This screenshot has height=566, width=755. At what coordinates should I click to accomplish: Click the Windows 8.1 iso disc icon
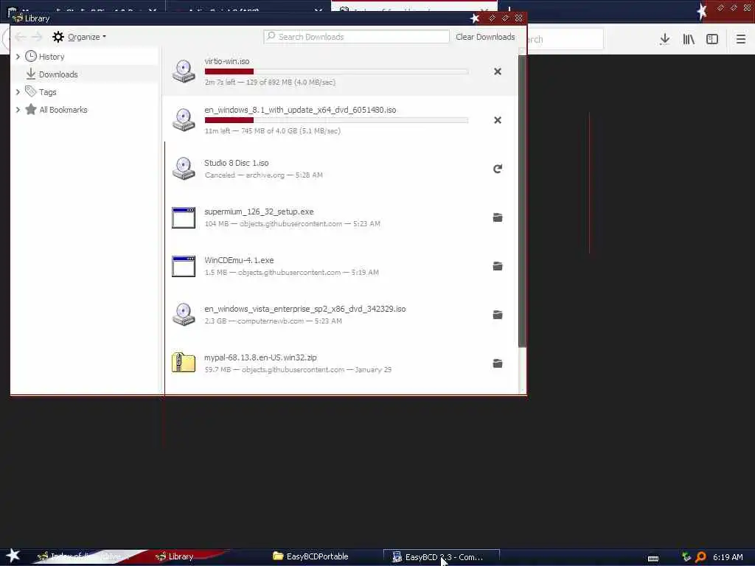point(184,120)
